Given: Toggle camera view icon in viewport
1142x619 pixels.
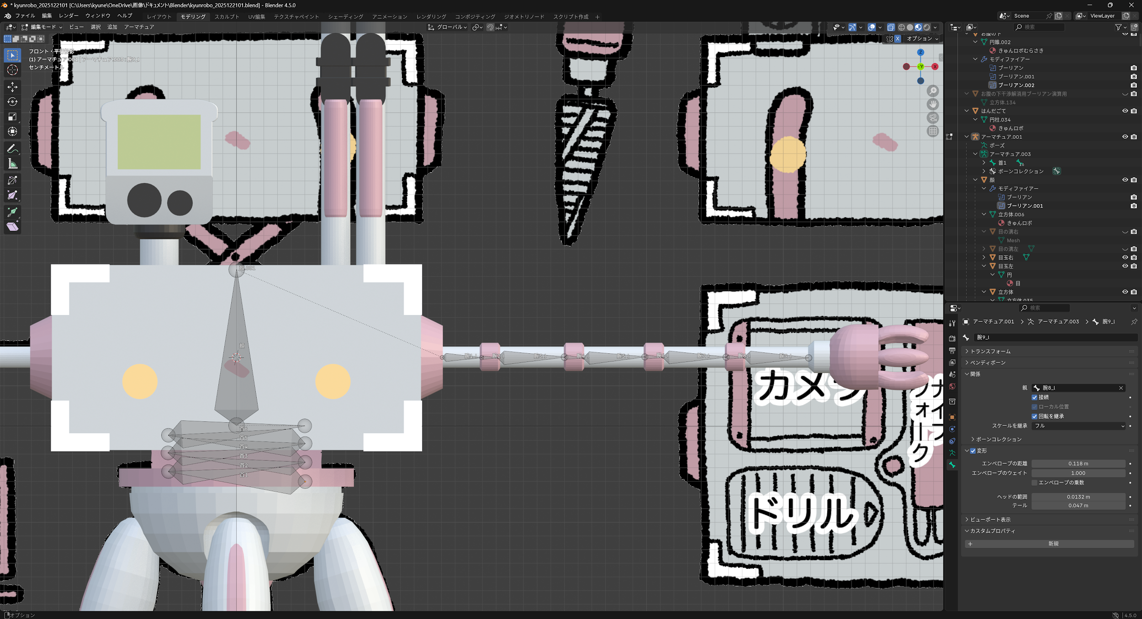Looking at the screenshot, I should (x=933, y=118).
